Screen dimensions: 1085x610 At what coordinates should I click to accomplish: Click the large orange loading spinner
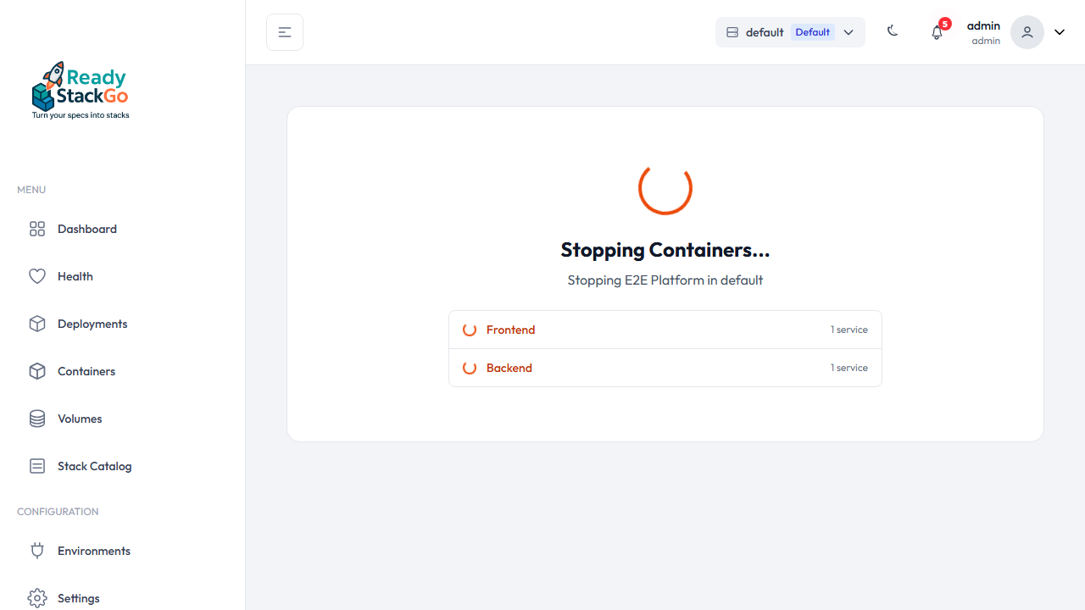pyautogui.click(x=665, y=187)
